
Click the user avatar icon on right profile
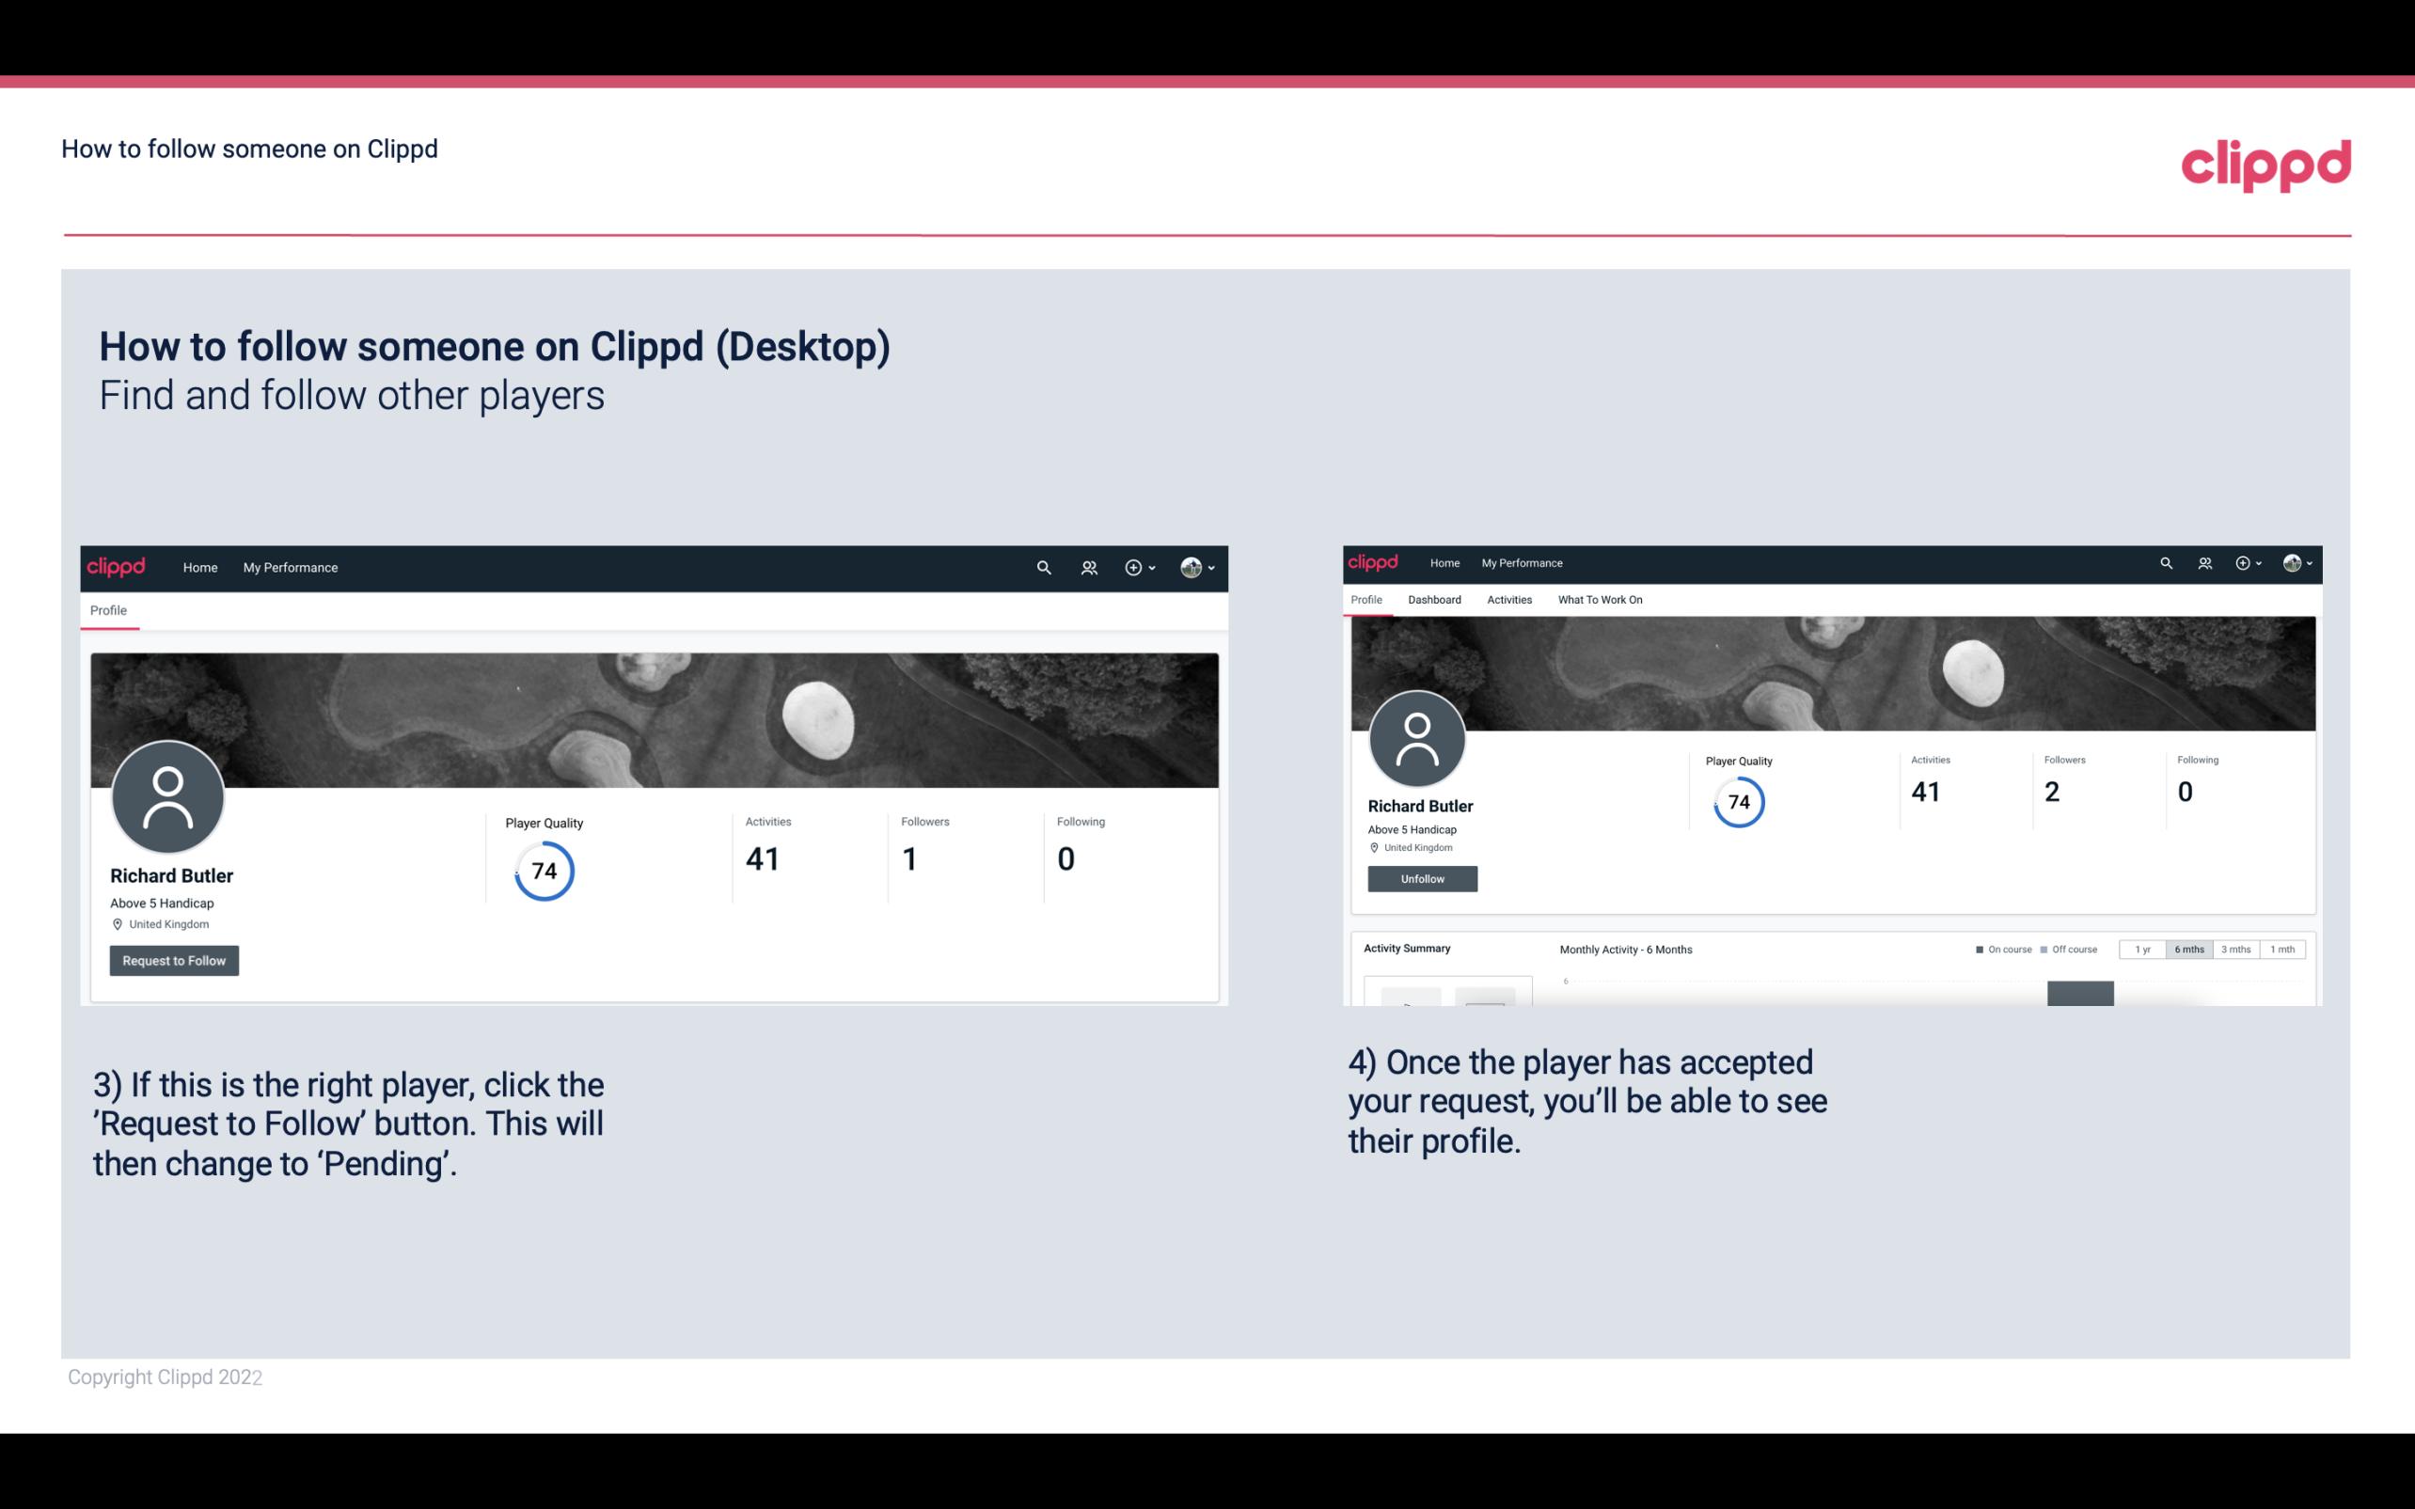coord(1417,737)
